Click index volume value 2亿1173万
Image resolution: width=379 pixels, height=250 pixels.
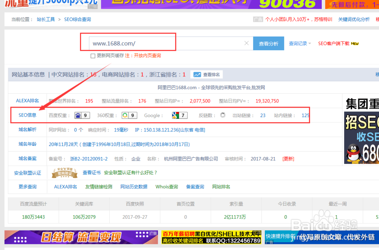(x=235, y=217)
